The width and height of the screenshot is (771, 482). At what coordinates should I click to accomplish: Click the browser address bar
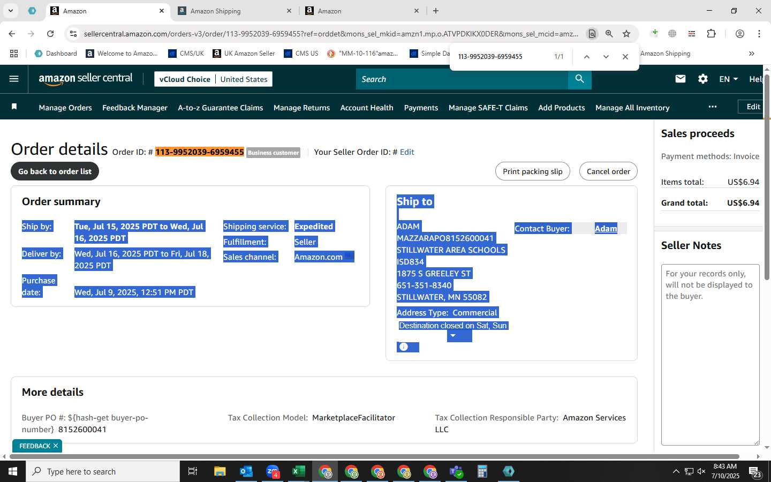331,34
